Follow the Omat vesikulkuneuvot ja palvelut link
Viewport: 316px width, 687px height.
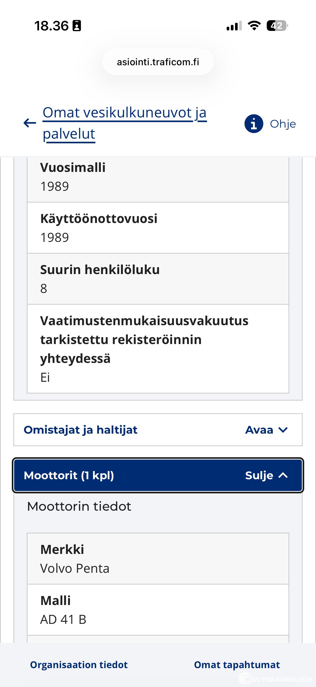point(124,123)
